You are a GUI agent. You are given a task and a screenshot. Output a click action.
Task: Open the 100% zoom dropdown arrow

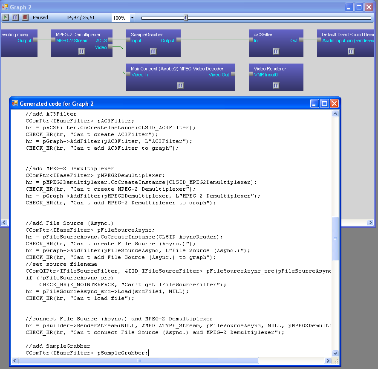(132, 18)
